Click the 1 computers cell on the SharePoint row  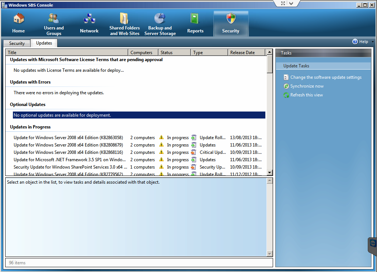pos(142,167)
